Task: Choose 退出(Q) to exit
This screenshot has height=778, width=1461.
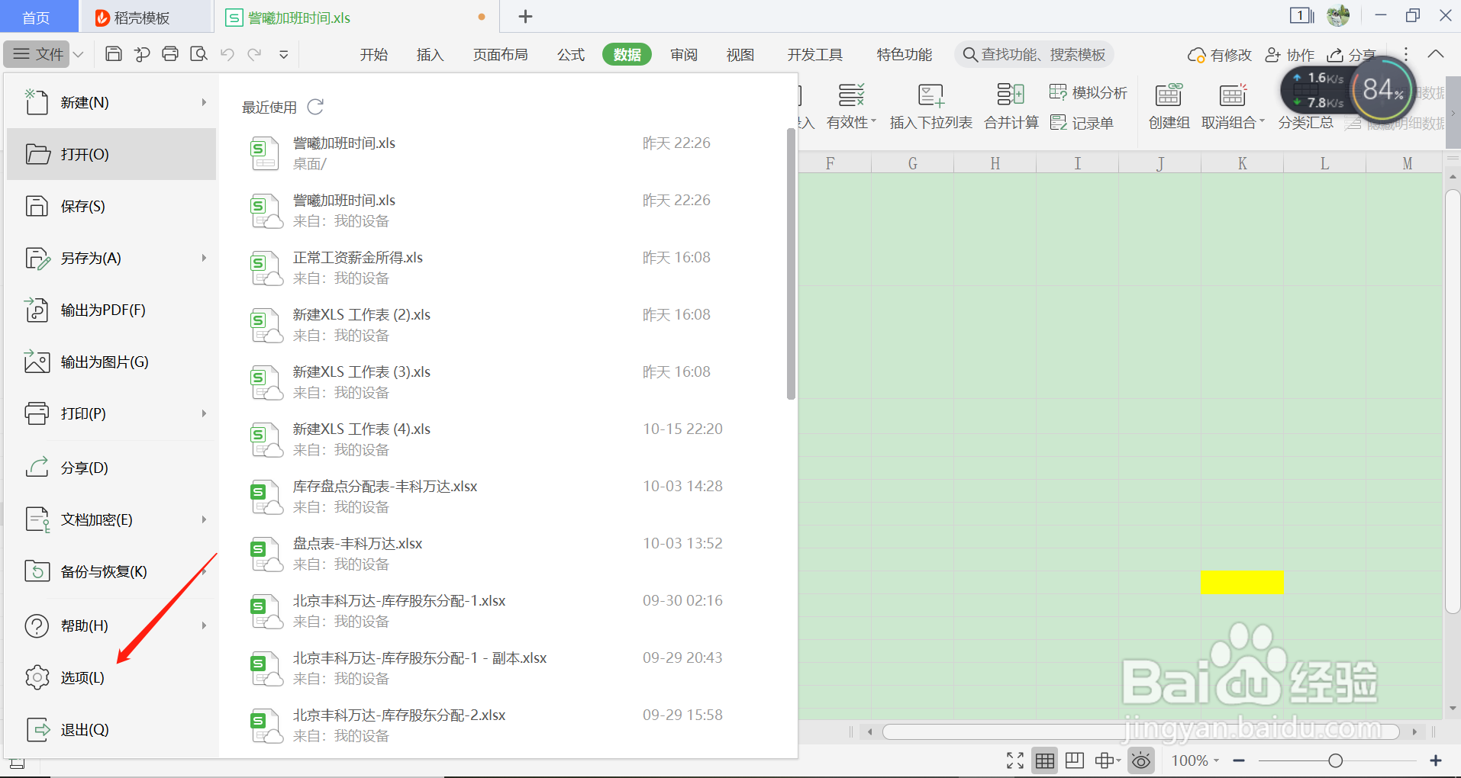Action: [111, 729]
